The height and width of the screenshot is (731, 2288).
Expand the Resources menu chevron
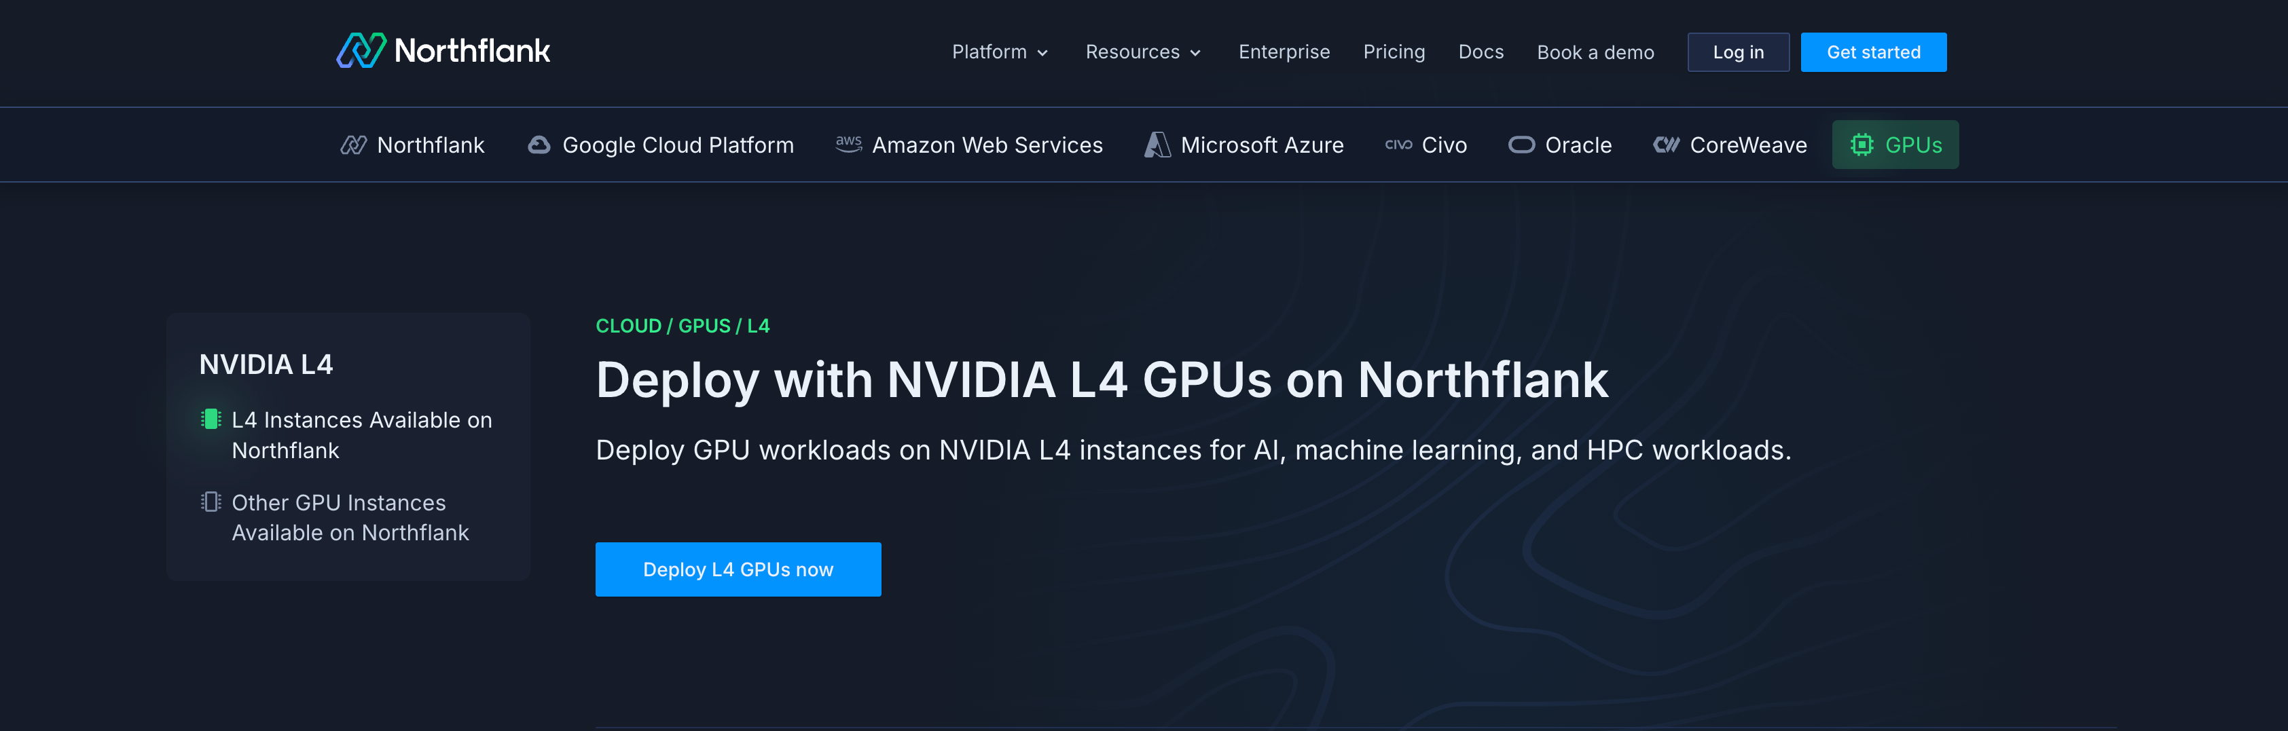click(x=1195, y=54)
